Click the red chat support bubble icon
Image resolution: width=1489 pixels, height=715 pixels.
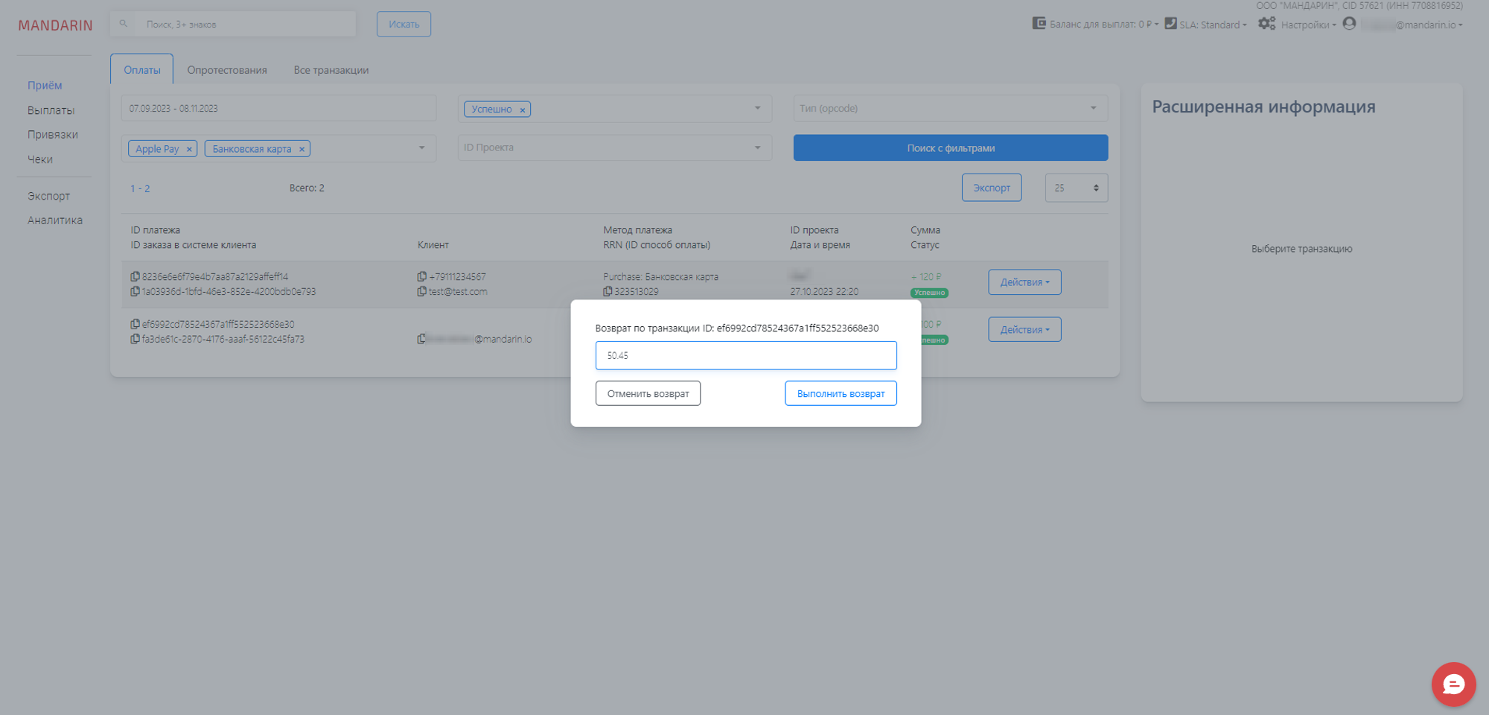1453,684
